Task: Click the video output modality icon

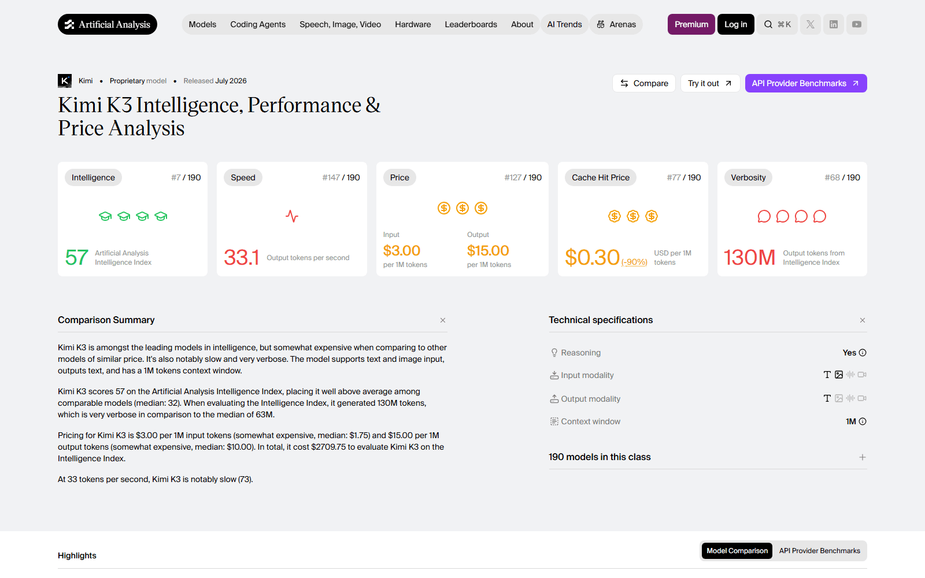Action: click(862, 398)
